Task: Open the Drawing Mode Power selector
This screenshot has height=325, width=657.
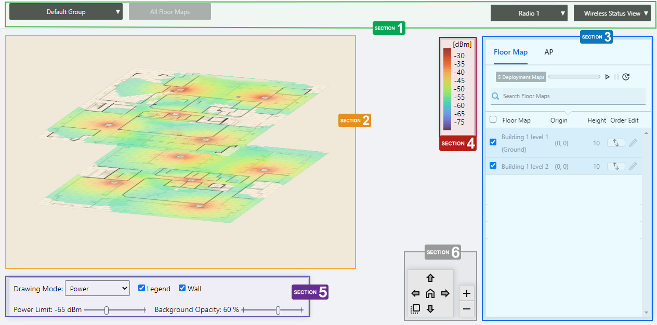Action: pos(97,289)
